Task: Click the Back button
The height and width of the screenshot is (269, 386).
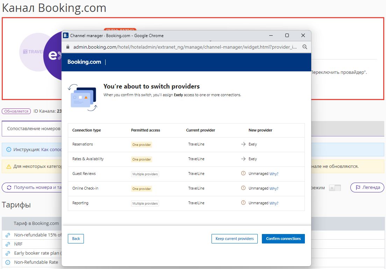Action: 76,239
